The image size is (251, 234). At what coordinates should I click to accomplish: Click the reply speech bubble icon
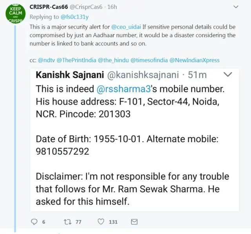[x=34, y=222]
